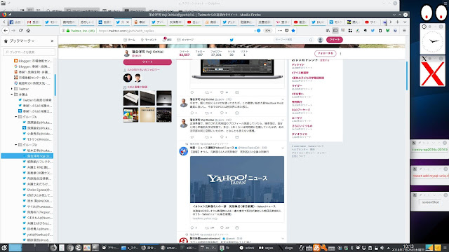Image resolution: width=449 pixels, height=252 pixels.
Task: Save page to Pocket icon
Action: coord(287,31)
